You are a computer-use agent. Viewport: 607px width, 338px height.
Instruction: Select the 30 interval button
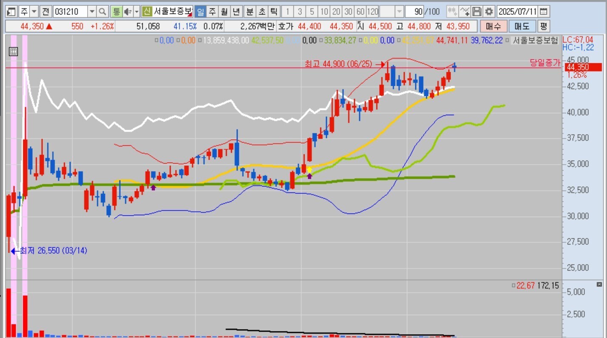[x=349, y=11]
